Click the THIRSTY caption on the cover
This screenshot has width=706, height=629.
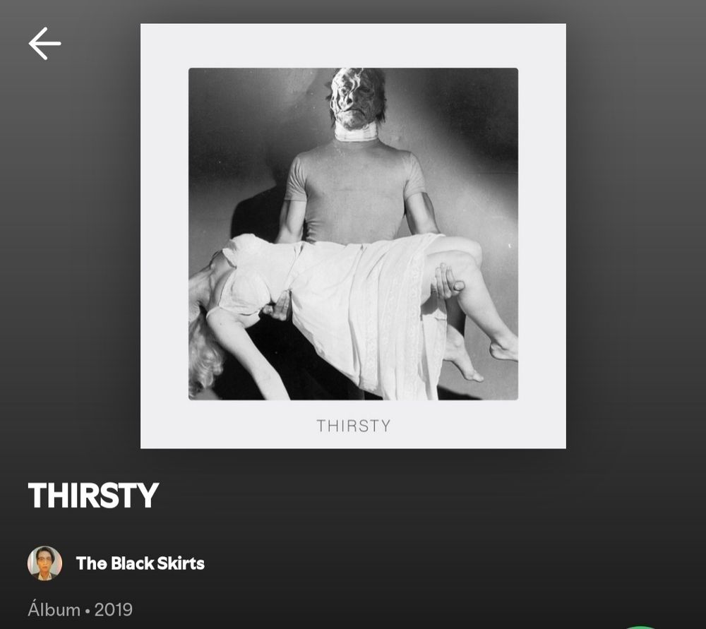[x=354, y=426]
